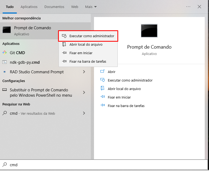This screenshot has width=209, height=171.
Task: Choose Fixar na barra de tarefas in context menu
Action: (88, 61)
